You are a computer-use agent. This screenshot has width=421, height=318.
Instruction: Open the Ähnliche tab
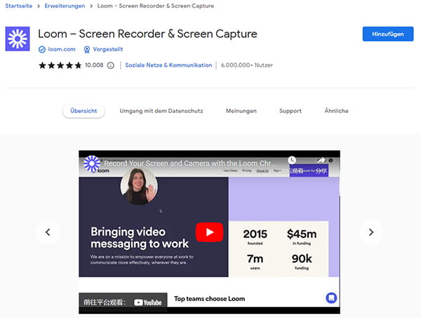(336, 111)
